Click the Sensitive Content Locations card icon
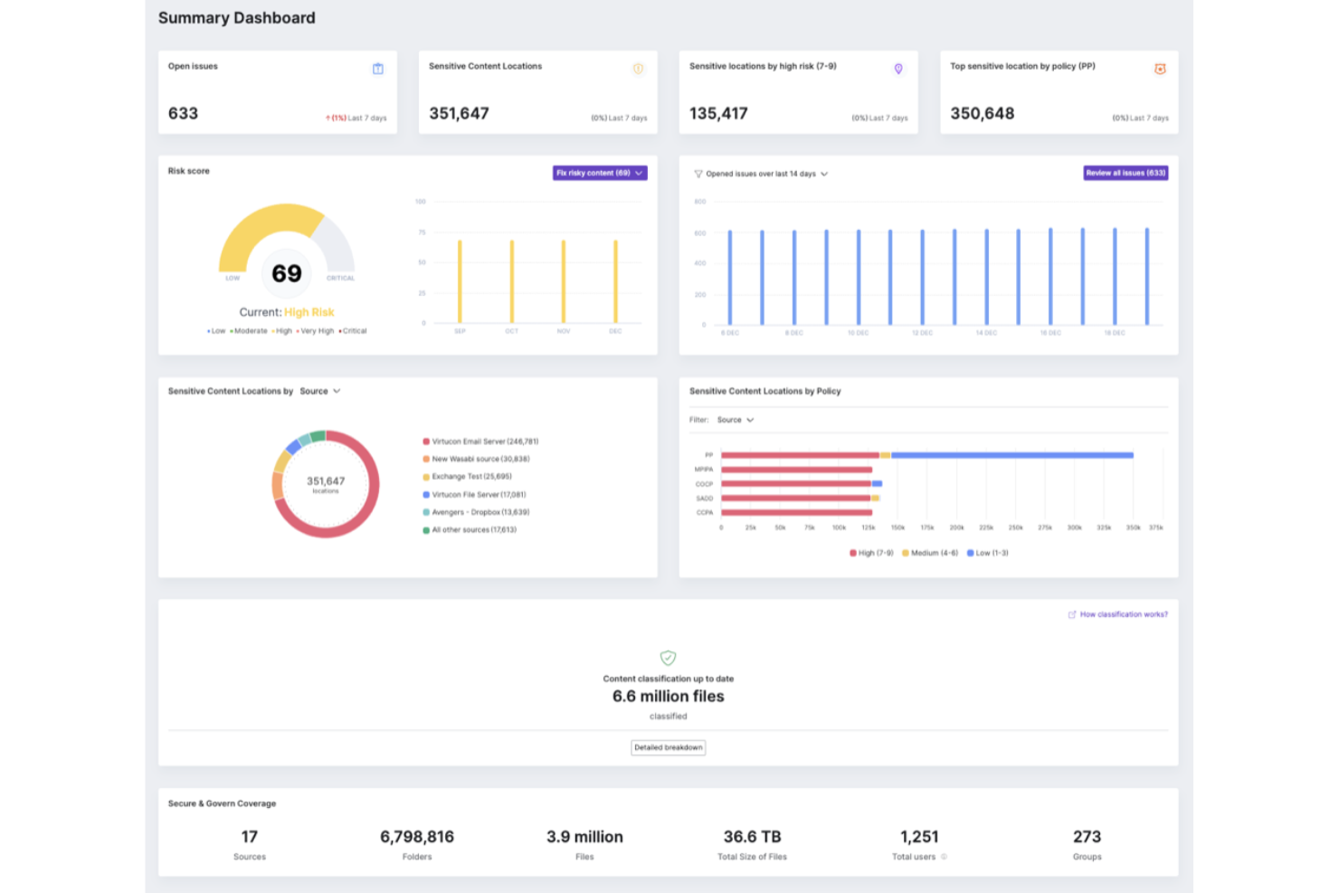The height and width of the screenshot is (893, 1339). [x=638, y=69]
